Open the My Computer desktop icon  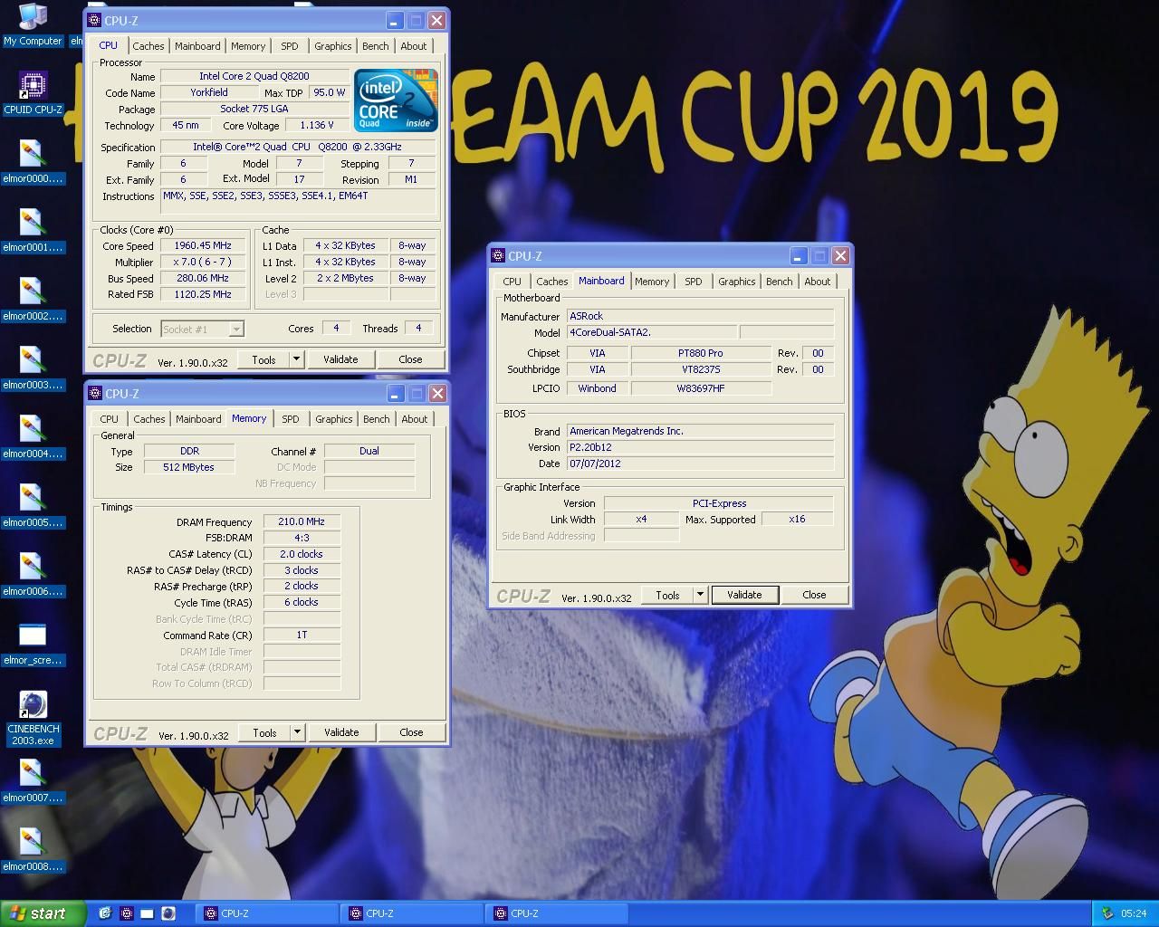(x=33, y=25)
